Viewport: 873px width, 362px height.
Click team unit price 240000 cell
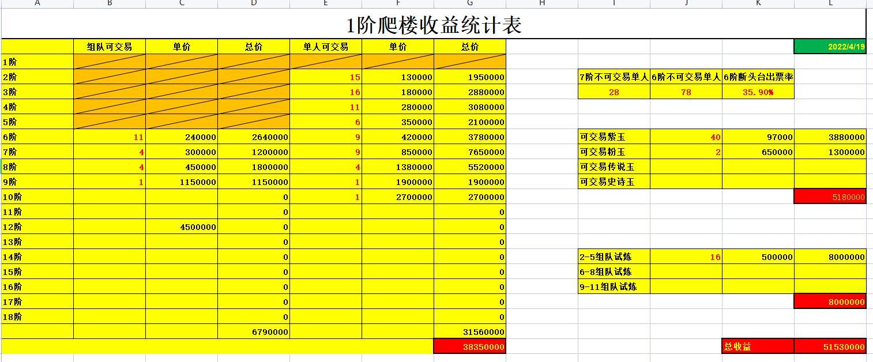(182, 137)
